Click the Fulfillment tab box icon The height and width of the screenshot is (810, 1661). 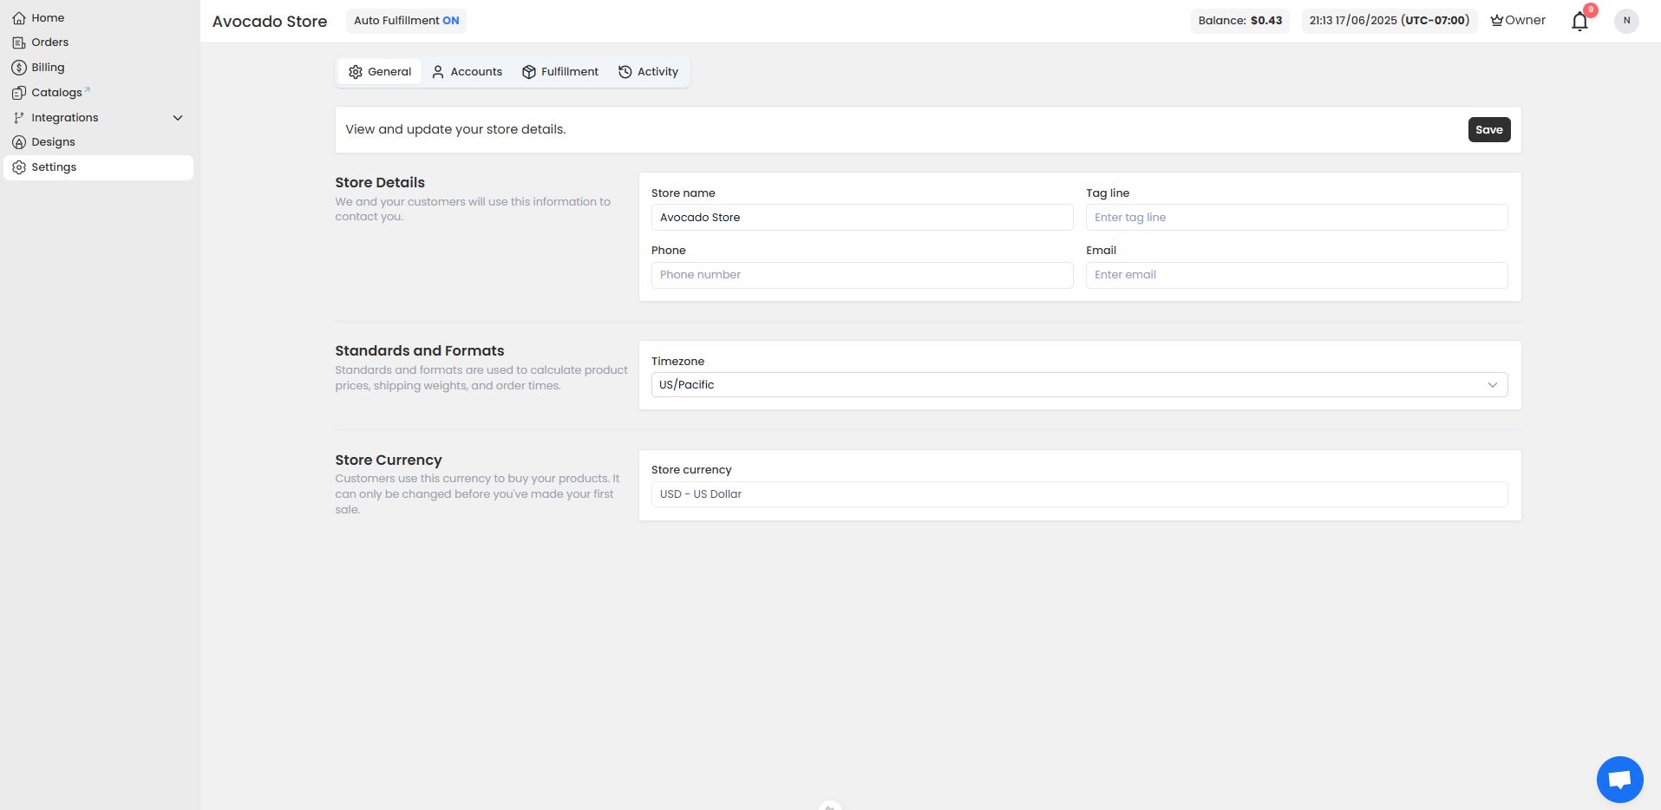[x=529, y=72]
